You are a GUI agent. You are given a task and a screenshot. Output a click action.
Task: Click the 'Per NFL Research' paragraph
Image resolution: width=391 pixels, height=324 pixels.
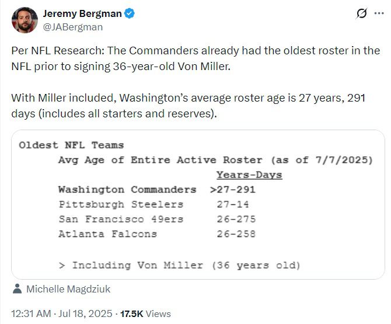tap(195, 58)
